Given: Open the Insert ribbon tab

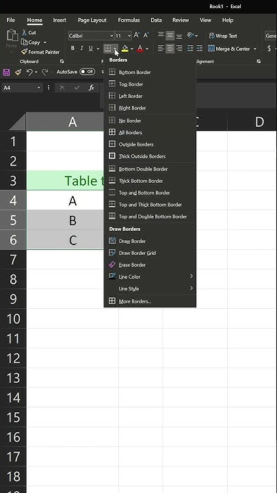Looking at the screenshot, I should point(60,20).
